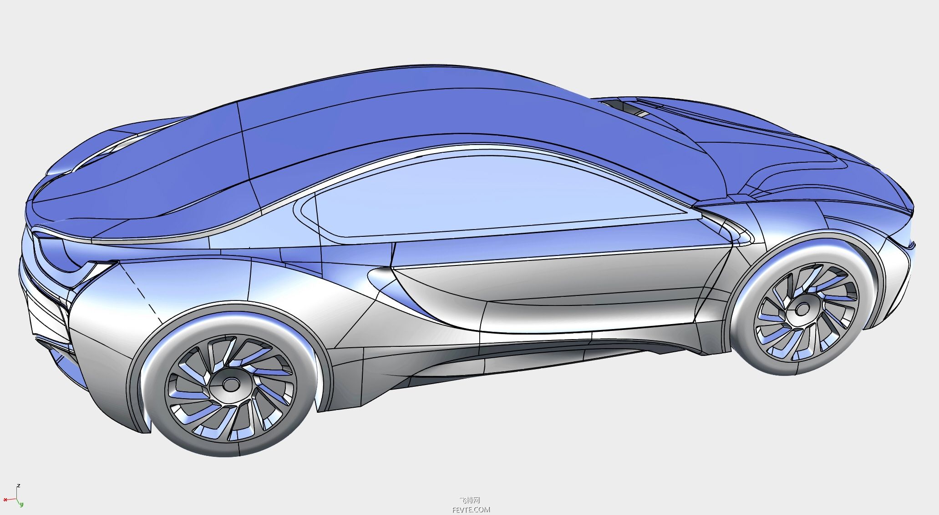Select the rear wheel center hub
Image resolution: width=939 pixels, height=515 pixels.
click(231, 385)
